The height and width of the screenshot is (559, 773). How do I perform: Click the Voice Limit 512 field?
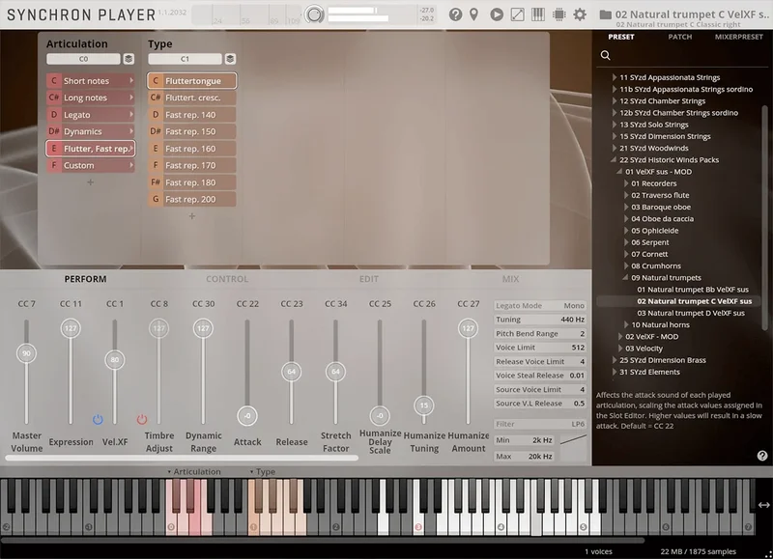[x=540, y=348]
